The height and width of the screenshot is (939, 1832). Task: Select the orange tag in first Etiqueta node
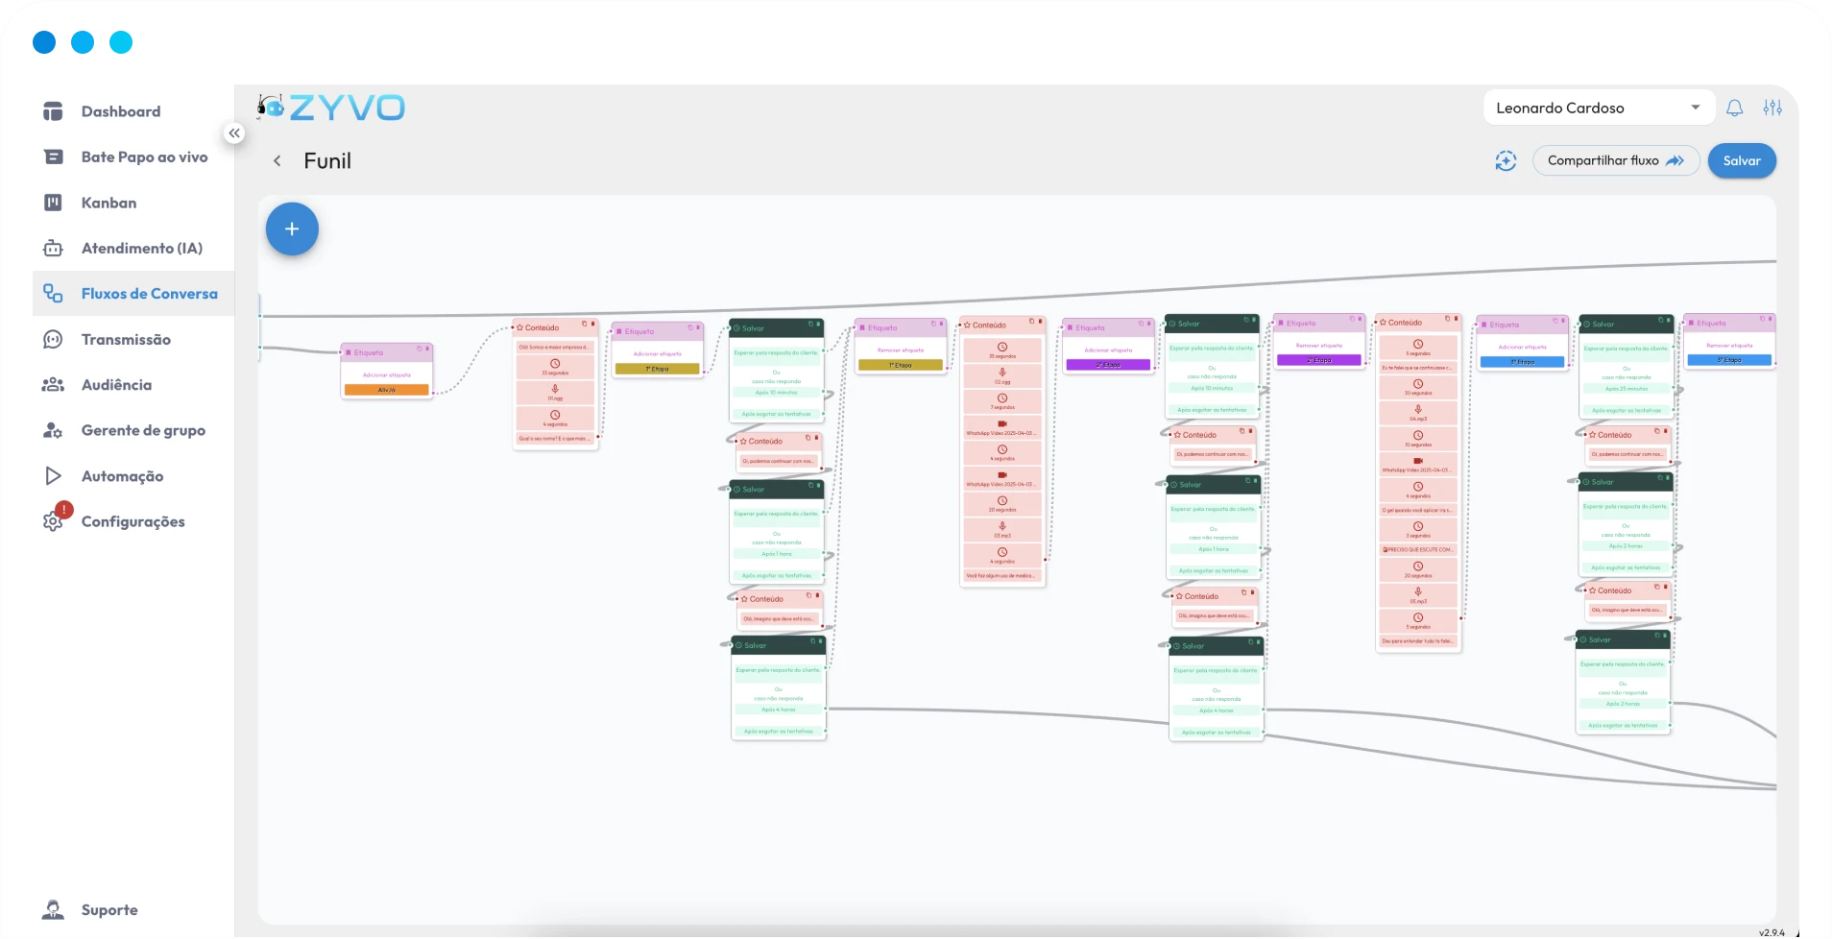386,390
